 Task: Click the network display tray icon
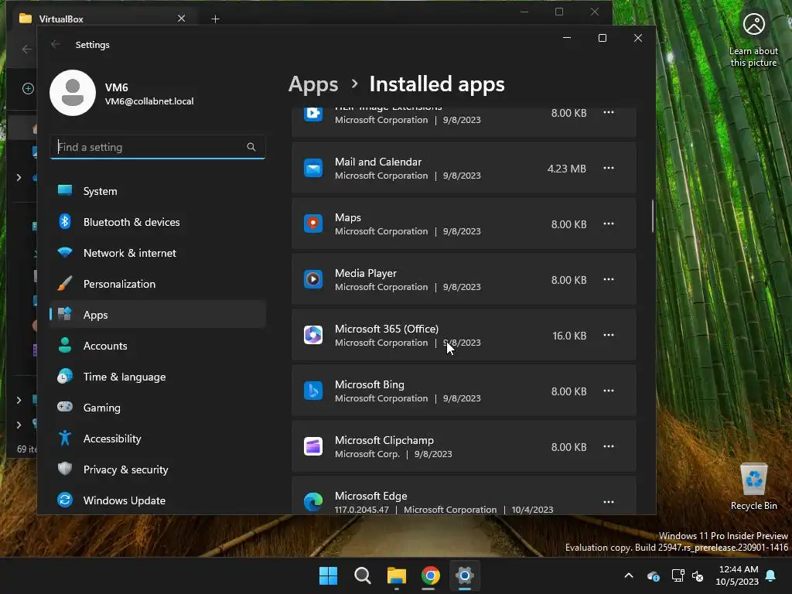678,575
